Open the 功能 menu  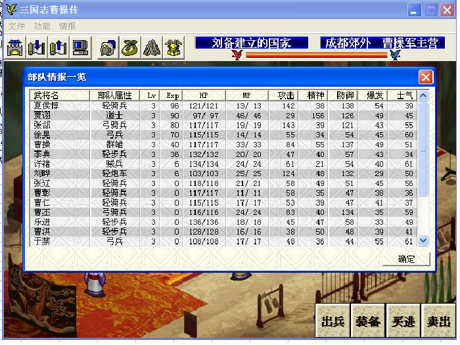pos(42,26)
